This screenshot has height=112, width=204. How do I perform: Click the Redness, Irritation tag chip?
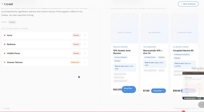point(182,54)
